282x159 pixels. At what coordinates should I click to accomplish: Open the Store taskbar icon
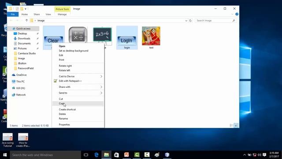pyautogui.click(x=116, y=155)
